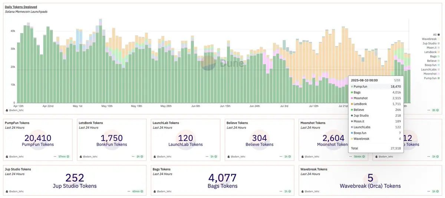This screenshot has height=198, width=445.
Task: Click the 1h refresh badge on Believe Tokens card
Action: pyautogui.click(x=288, y=156)
